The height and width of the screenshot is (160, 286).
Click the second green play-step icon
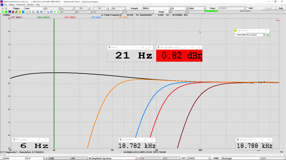pos(58,12)
